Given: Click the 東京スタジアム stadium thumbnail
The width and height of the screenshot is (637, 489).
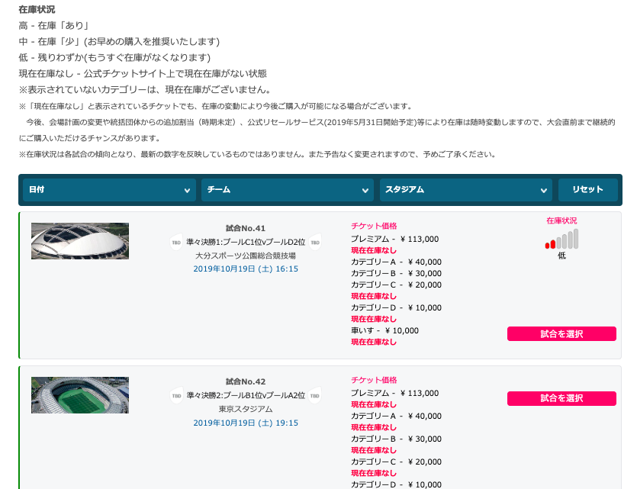Looking at the screenshot, I should click(79, 395).
